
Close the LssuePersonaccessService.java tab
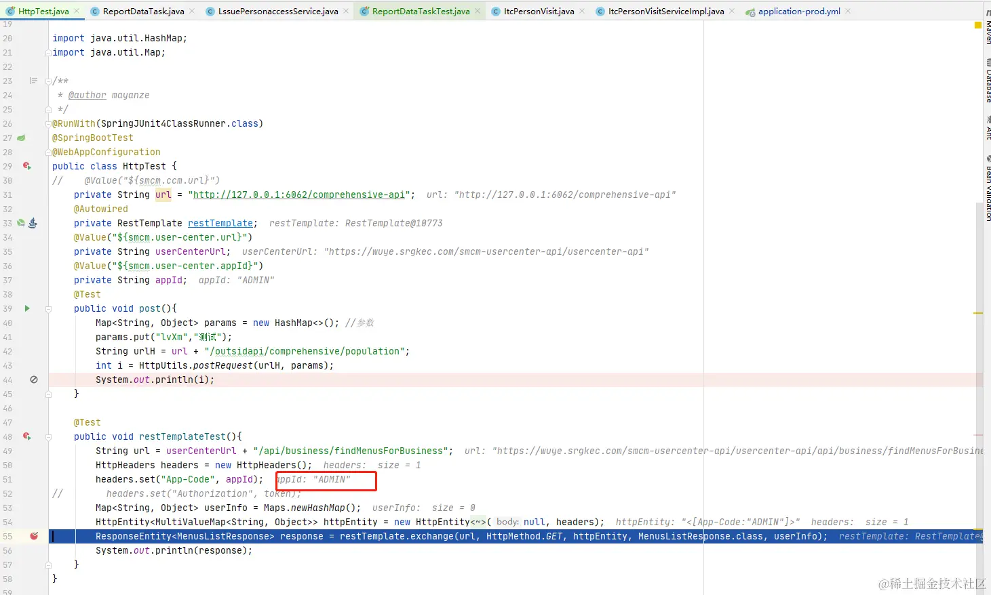(x=346, y=11)
